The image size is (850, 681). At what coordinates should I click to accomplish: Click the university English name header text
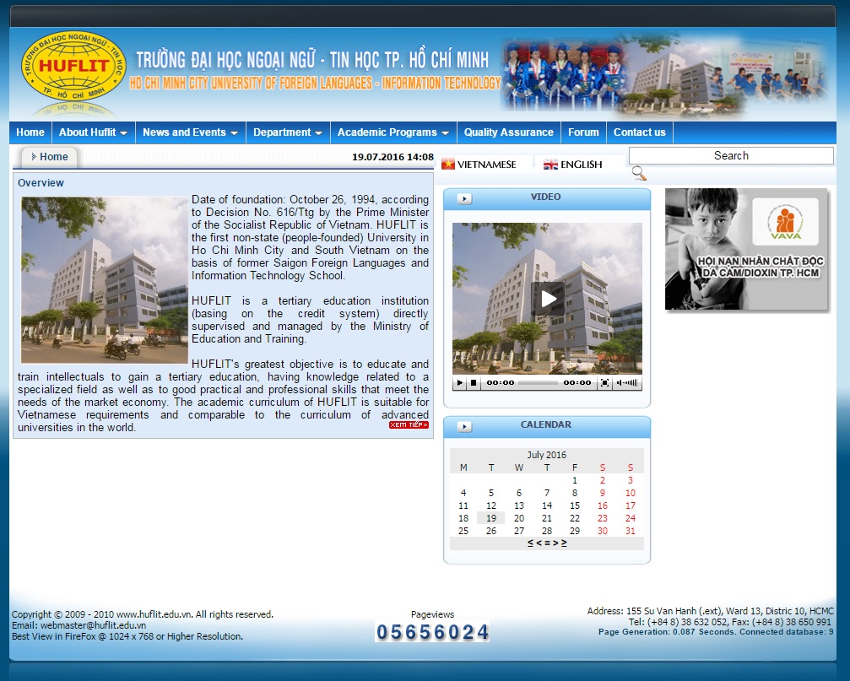coord(315,83)
